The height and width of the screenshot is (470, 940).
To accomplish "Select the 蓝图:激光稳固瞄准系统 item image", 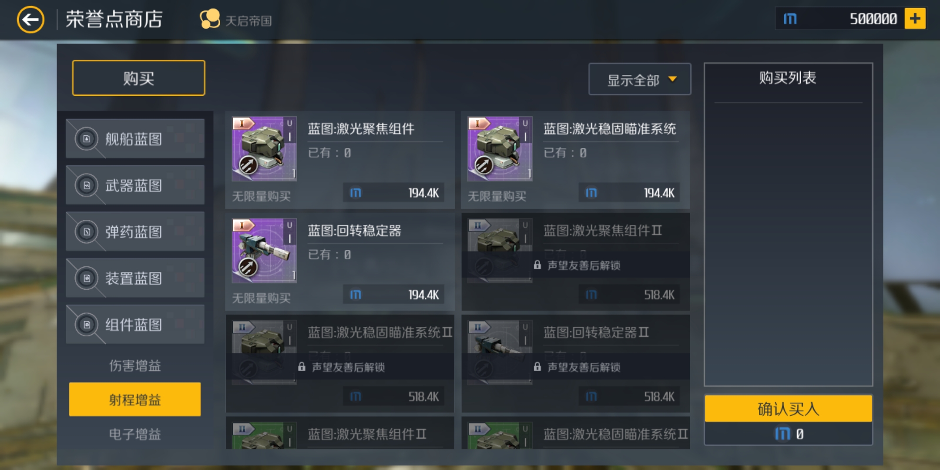I will pos(500,148).
